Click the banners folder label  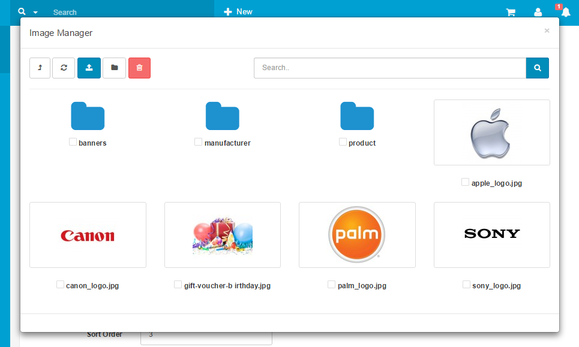(x=92, y=143)
